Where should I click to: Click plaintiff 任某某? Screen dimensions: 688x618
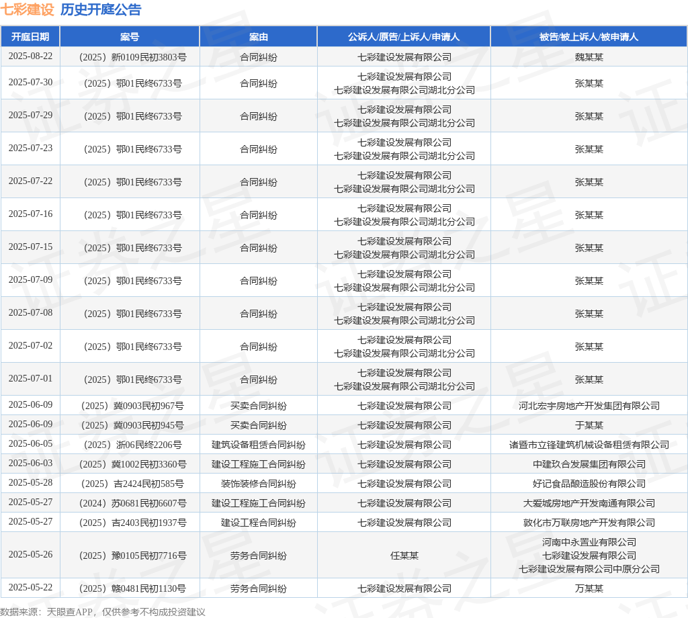point(404,556)
